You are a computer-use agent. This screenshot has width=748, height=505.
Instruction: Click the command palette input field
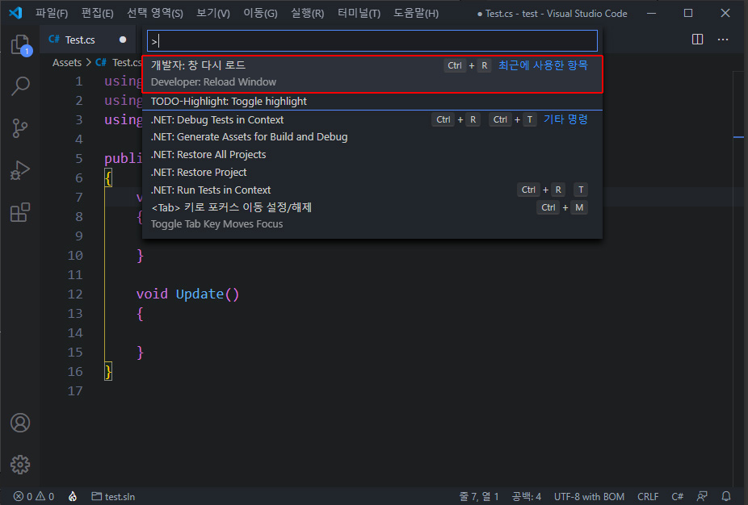point(372,41)
